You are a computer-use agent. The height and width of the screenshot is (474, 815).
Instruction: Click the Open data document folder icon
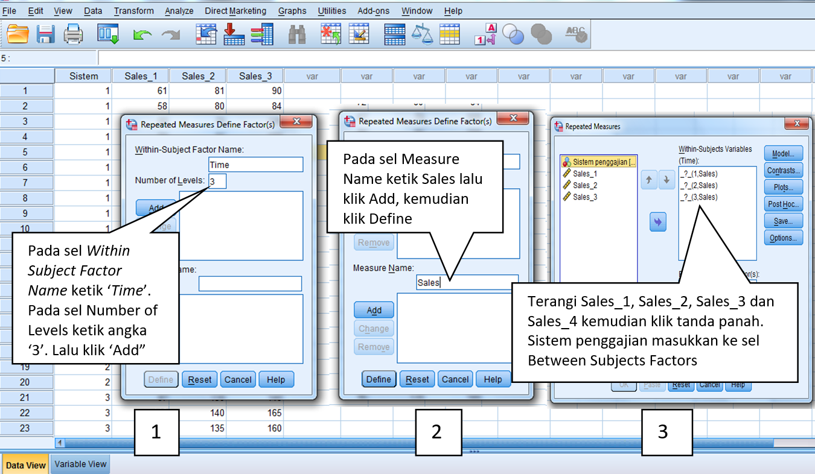click(x=18, y=34)
